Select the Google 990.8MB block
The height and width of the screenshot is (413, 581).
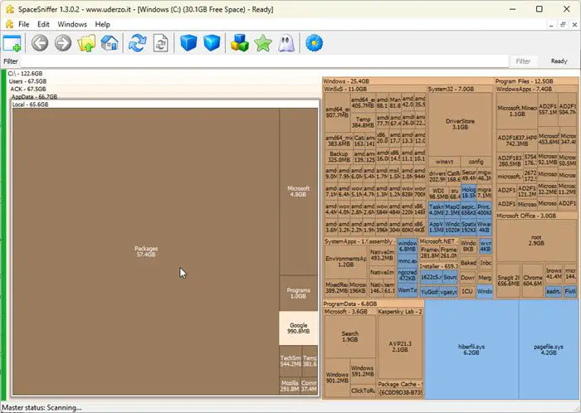[x=298, y=328]
